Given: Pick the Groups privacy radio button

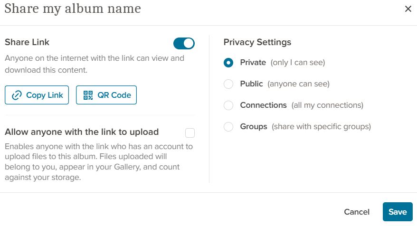Looking at the screenshot, I should [228, 127].
